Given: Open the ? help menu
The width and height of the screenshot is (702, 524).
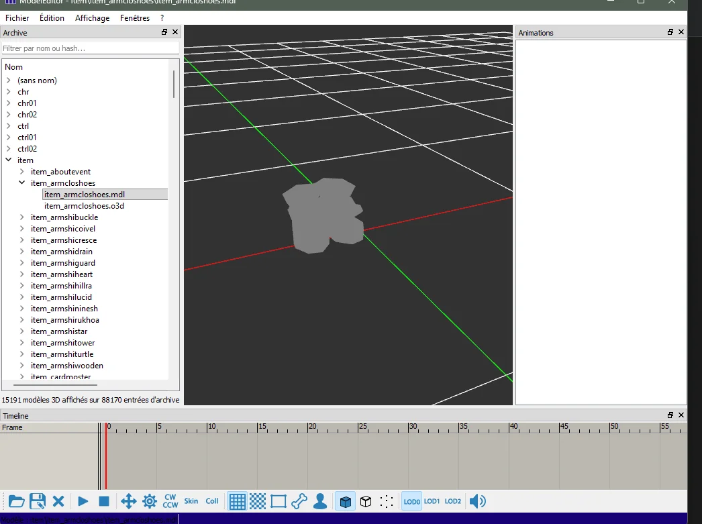Looking at the screenshot, I should point(162,18).
